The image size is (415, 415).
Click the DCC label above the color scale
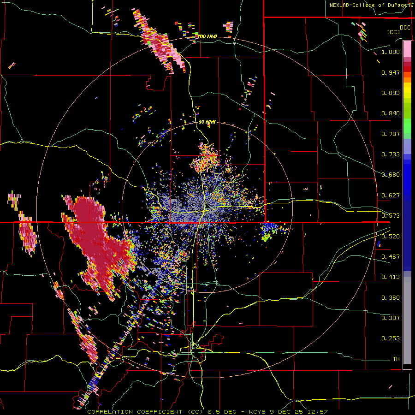click(x=405, y=28)
